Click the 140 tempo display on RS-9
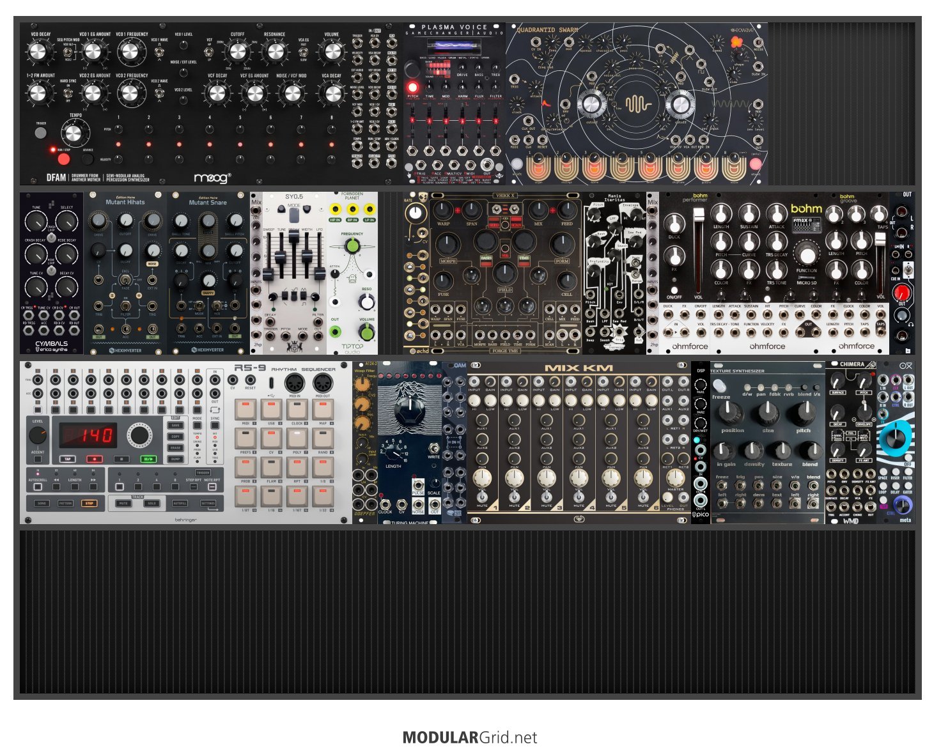The image size is (941, 751). point(88,436)
